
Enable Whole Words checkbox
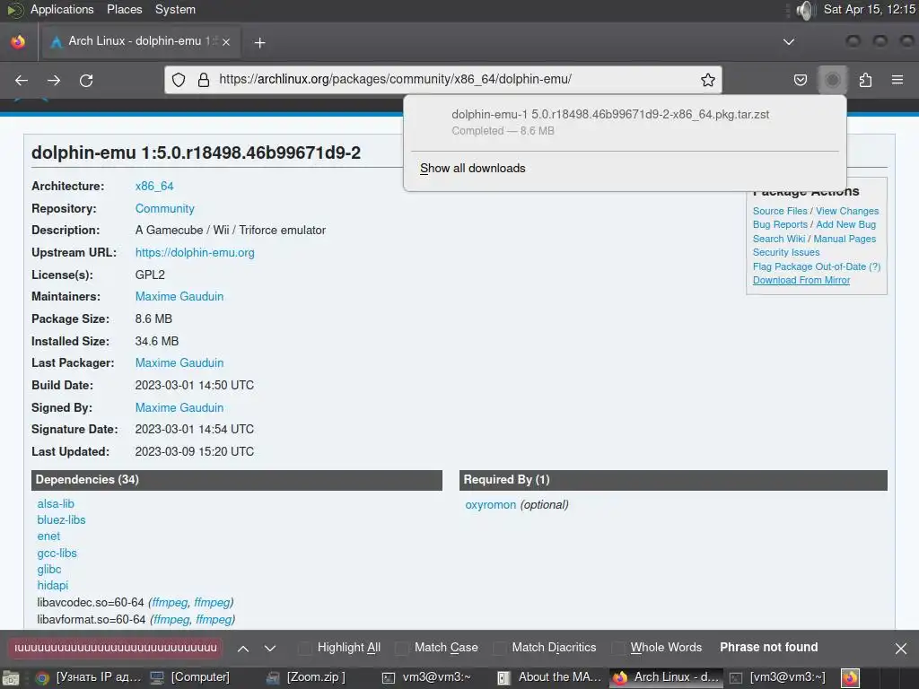[x=617, y=648]
